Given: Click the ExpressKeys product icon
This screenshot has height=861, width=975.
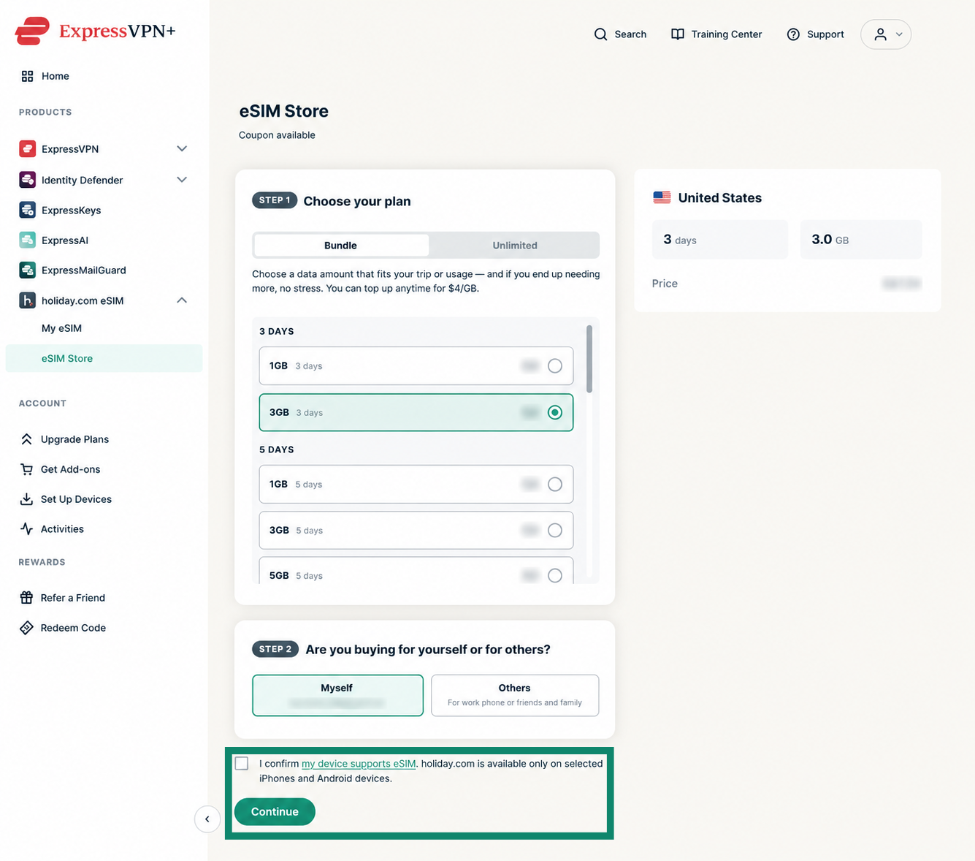Looking at the screenshot, I should pos(28,210).
